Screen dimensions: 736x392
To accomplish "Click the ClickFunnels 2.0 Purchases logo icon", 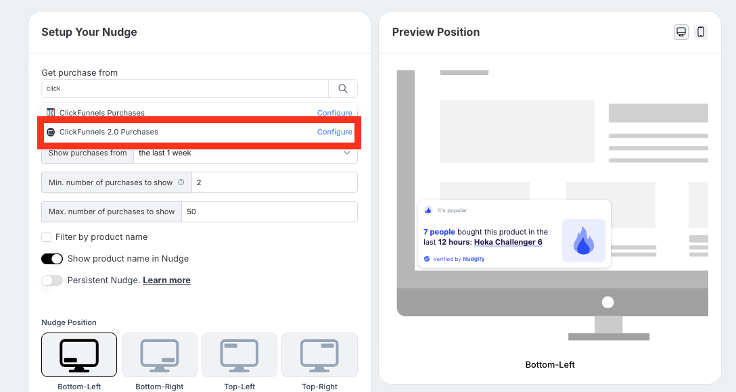I will pyautogui.click(x=51, y=132).
